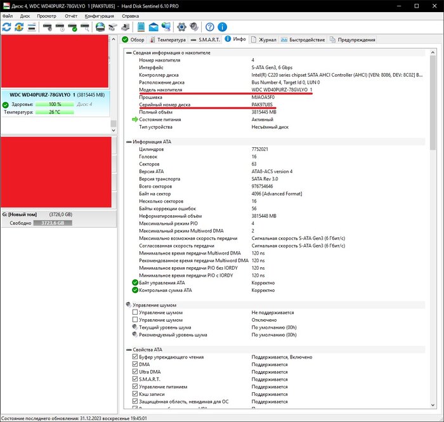The height and width of the screenshot is (422, 444).
Task: Click the disk list panel's down arrow
Action: click(114, 130)
